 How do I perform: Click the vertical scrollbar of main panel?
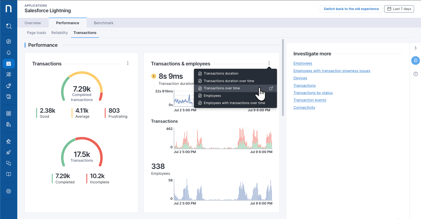pos(283,78)
